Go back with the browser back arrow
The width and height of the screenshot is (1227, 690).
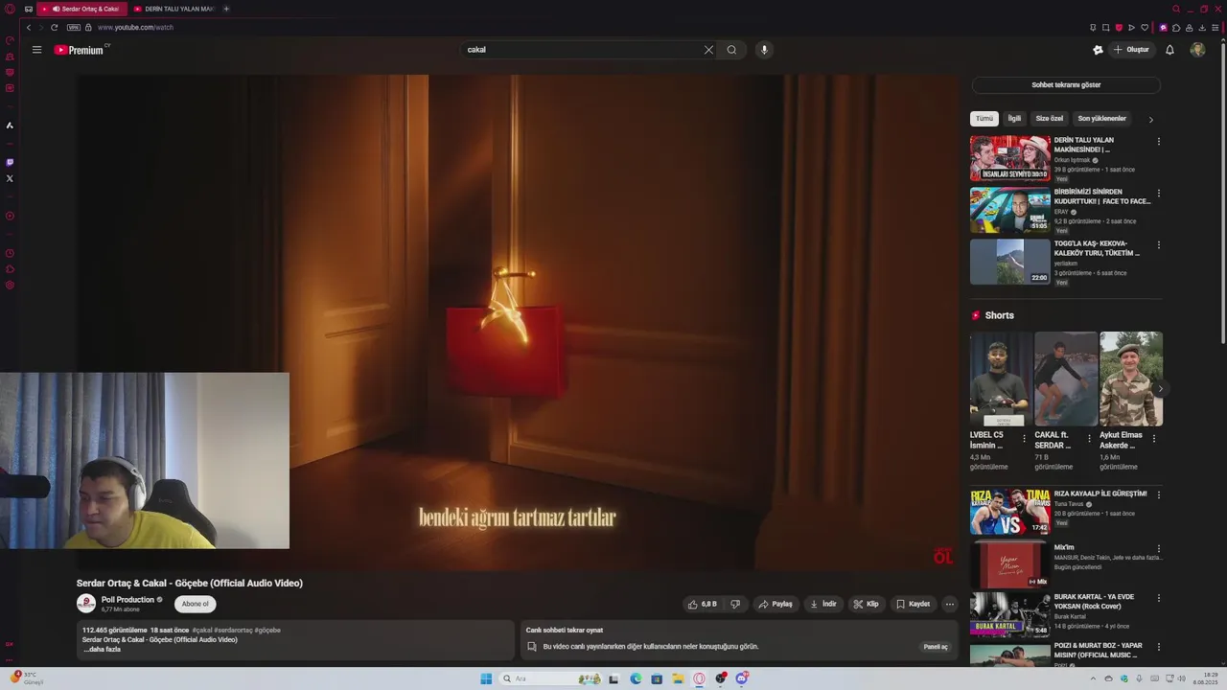pyautogui.click(x=28, y=28)
